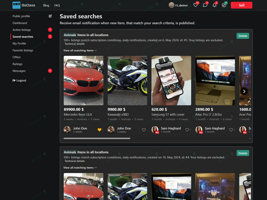Open Mercedes Benz GLX listing title

click(78, 115)
